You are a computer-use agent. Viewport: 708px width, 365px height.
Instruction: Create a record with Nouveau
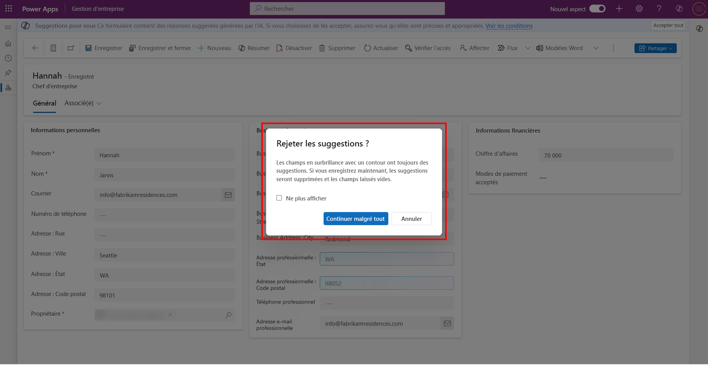[x=214, y=48]
